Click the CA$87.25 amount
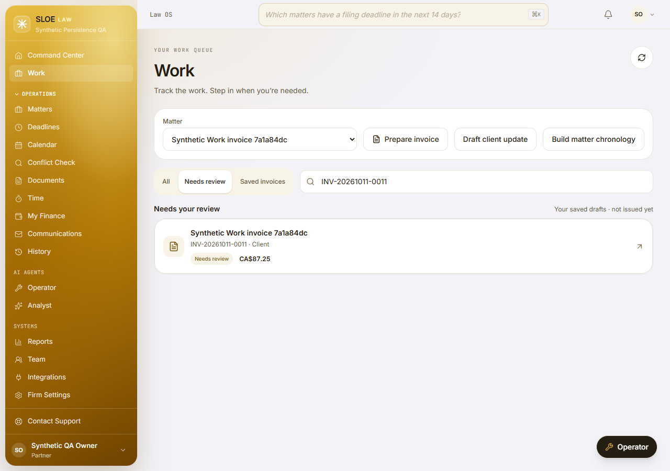 click(255, 259)
